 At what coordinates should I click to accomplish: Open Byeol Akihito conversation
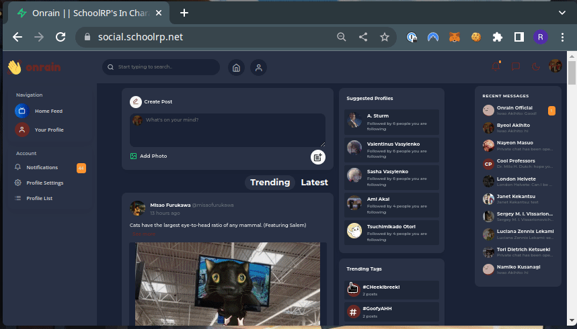click(518, 128)
